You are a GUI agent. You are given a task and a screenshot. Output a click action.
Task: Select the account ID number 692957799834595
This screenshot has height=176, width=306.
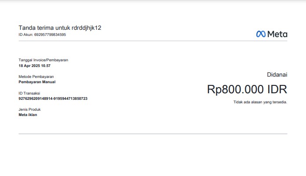pos(50,34)
